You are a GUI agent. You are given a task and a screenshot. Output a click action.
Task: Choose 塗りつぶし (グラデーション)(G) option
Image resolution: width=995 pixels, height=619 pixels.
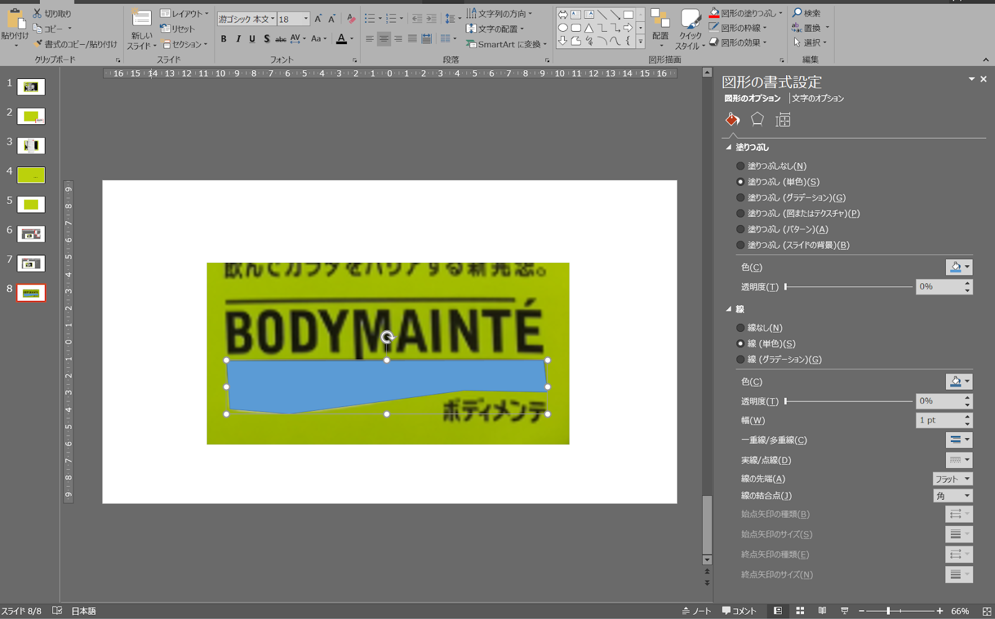(x=790, y=198)
